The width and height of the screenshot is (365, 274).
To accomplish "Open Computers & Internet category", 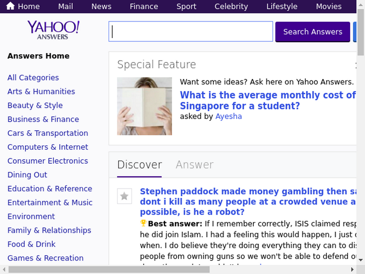I will (x=48, y=147).
